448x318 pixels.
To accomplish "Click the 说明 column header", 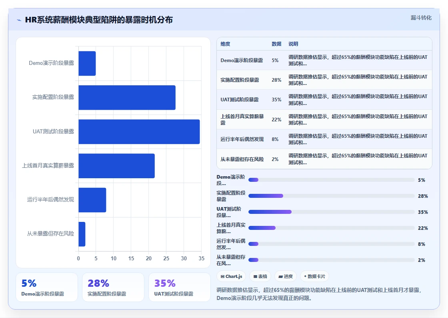I will tap(293, 44).
